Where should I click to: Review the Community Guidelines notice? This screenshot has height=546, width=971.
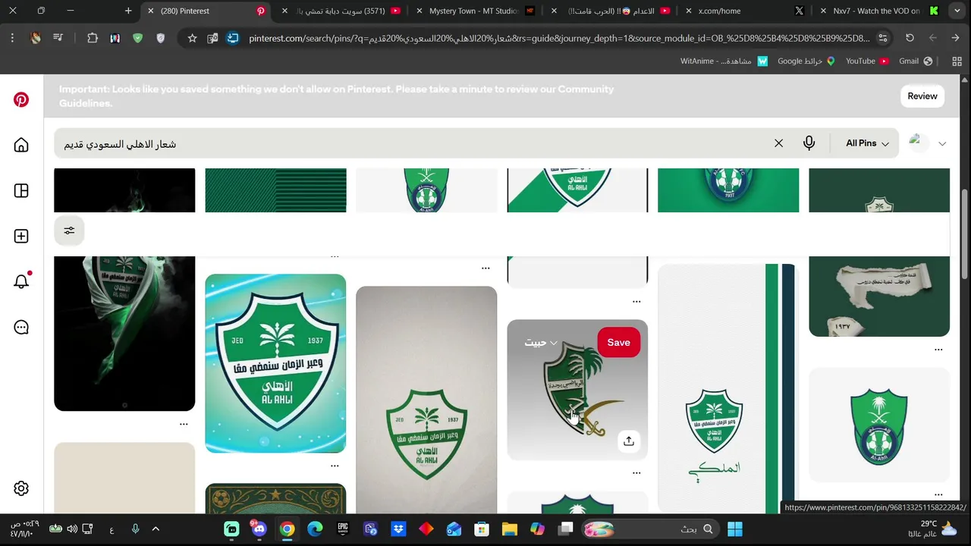click(922, 96)
